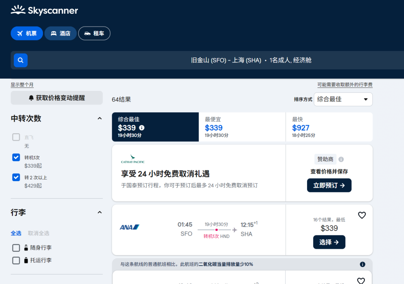Click the Cathay Pacific logo
This screenshot has height=284, width=404.
132,159
